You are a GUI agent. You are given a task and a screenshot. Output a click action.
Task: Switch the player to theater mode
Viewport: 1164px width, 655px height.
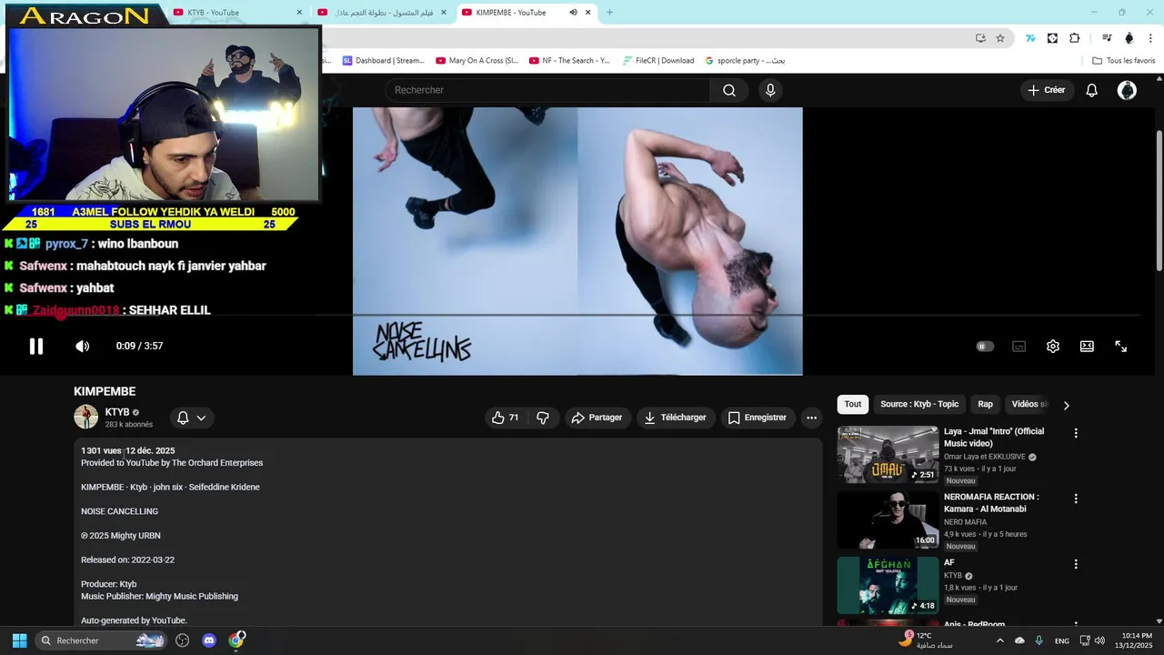click(x=1087, y=346)
